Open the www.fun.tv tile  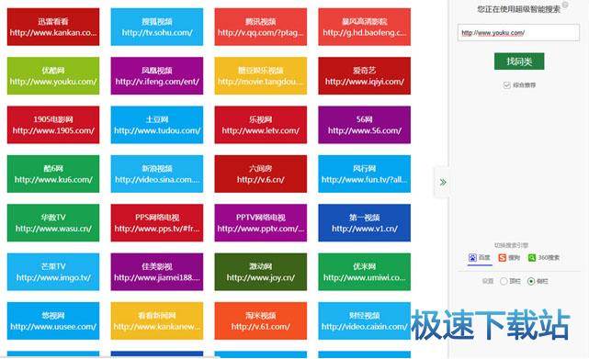tap(365, 174)
